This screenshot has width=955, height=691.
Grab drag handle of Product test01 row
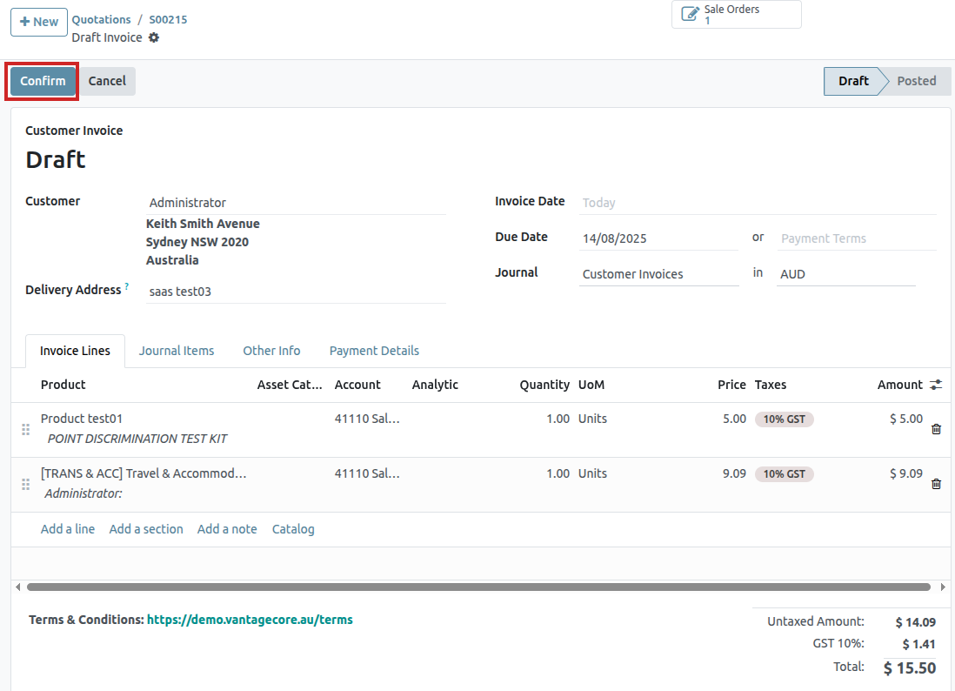coord(25,429)
